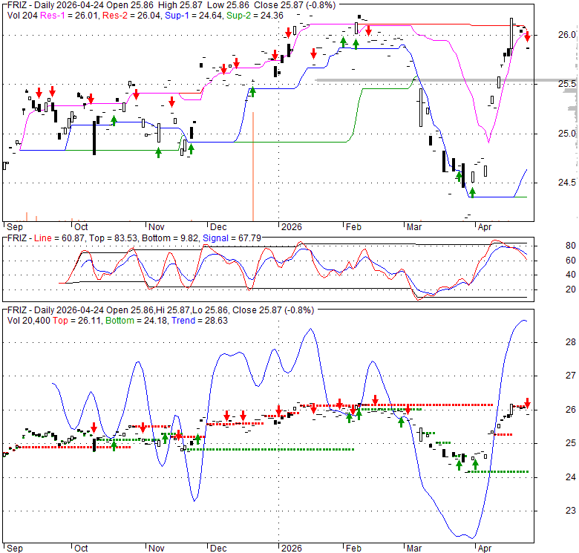Click the rightmost green up arrow on the bottom chart

click(x=475, y=464)
